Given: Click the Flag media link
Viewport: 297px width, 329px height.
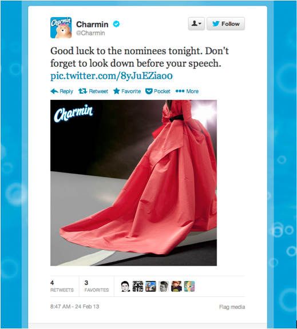Looking at the screenshot, I should point(232,307).
